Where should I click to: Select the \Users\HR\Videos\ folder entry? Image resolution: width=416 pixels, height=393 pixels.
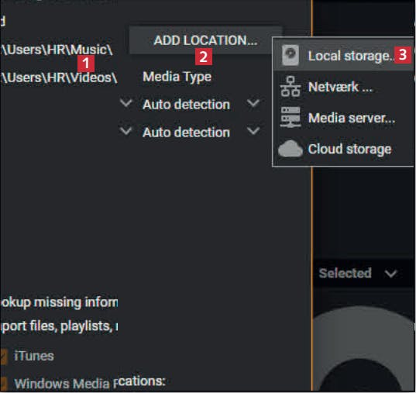[x=59, y=78]
